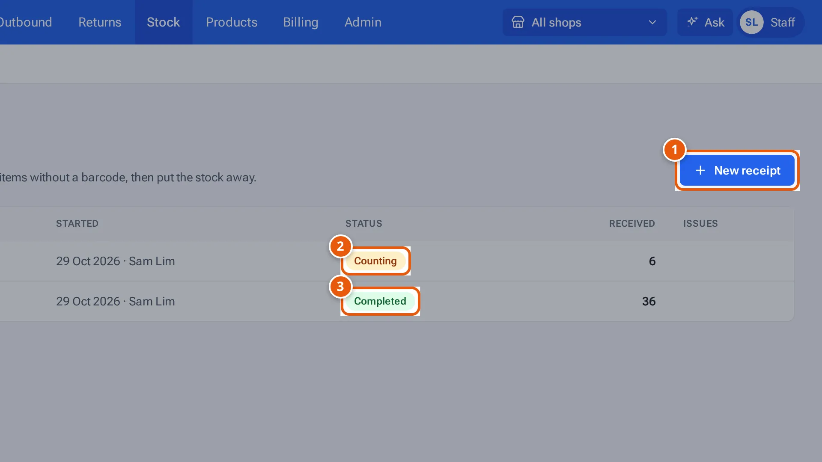
Task: Click the shop storefront icon
Action: (x=518, y=22)
